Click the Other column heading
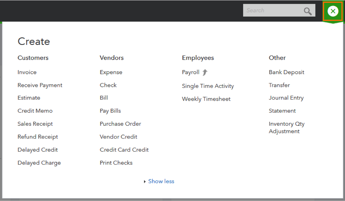 pos(277,58)
